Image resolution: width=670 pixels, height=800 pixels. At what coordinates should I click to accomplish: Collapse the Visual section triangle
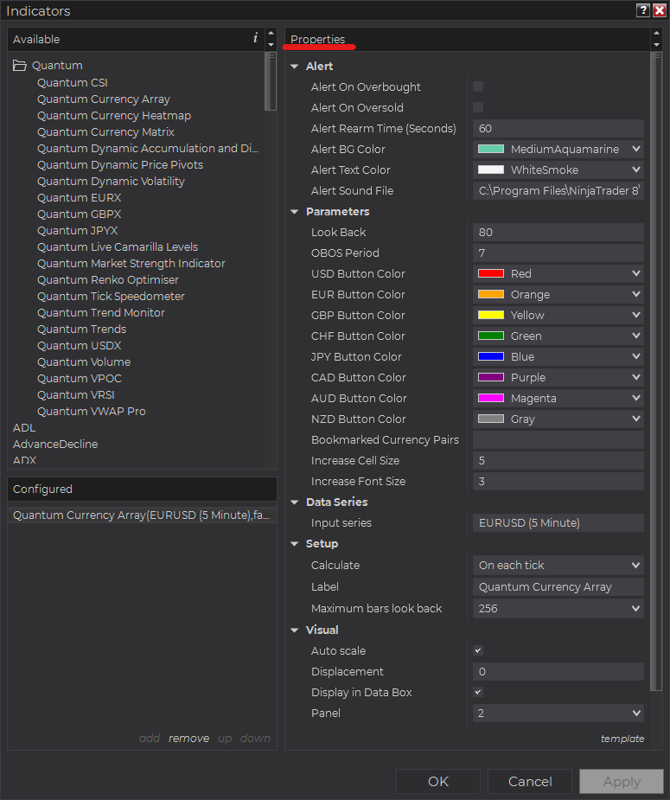tap(295, 630)
